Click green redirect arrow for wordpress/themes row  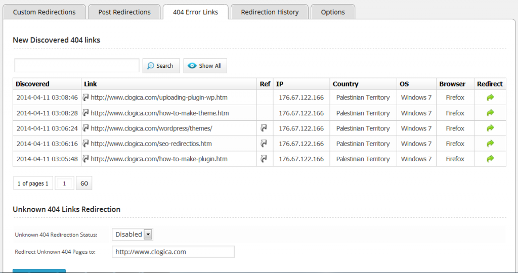point(490,128)
